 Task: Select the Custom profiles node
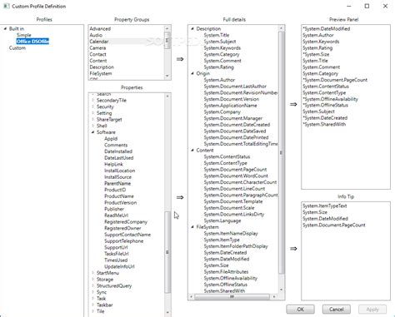tap(17, 48)
